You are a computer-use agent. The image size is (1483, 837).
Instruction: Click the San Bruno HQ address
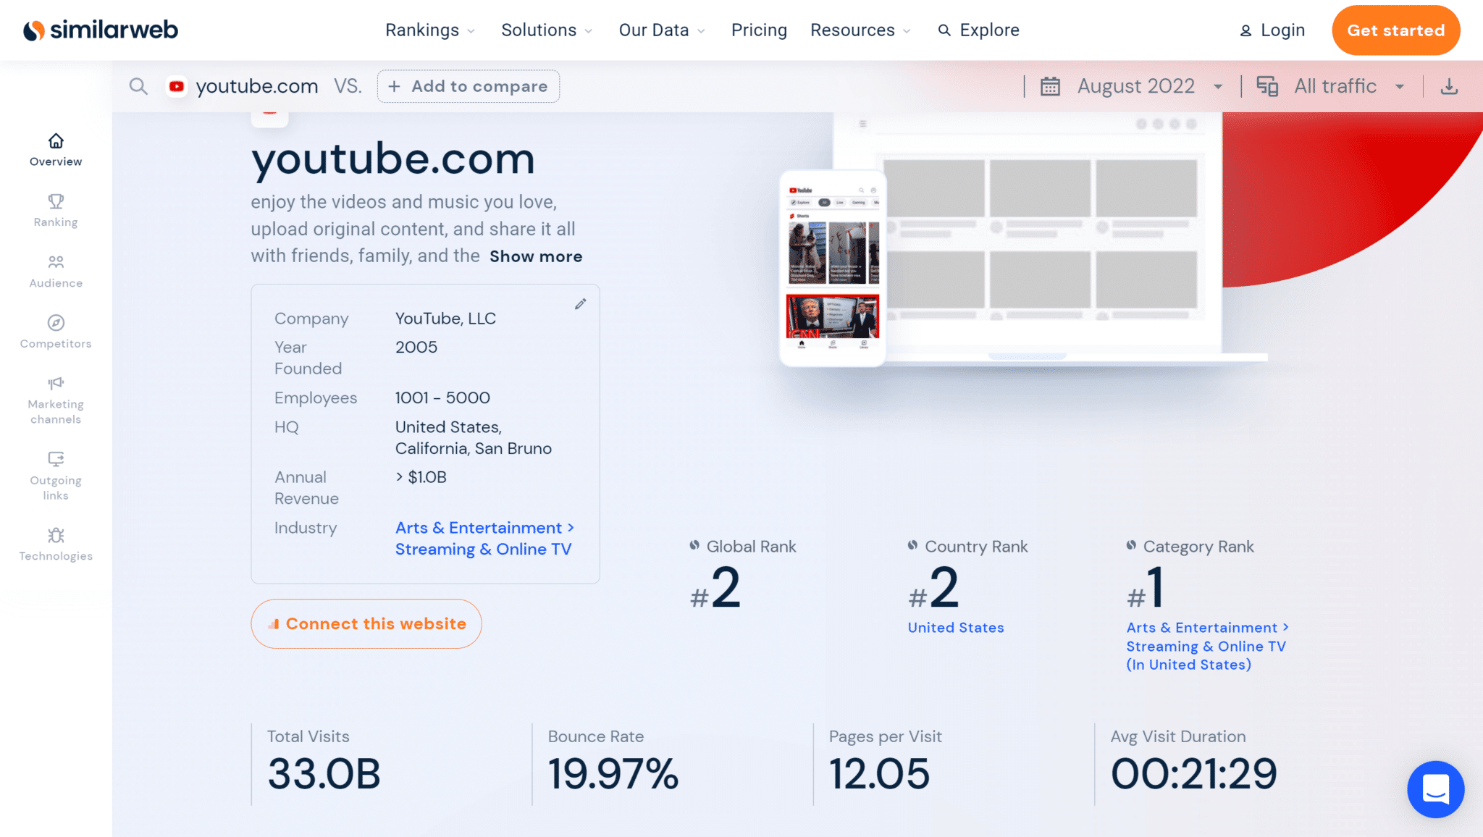[x=474, y=438]
